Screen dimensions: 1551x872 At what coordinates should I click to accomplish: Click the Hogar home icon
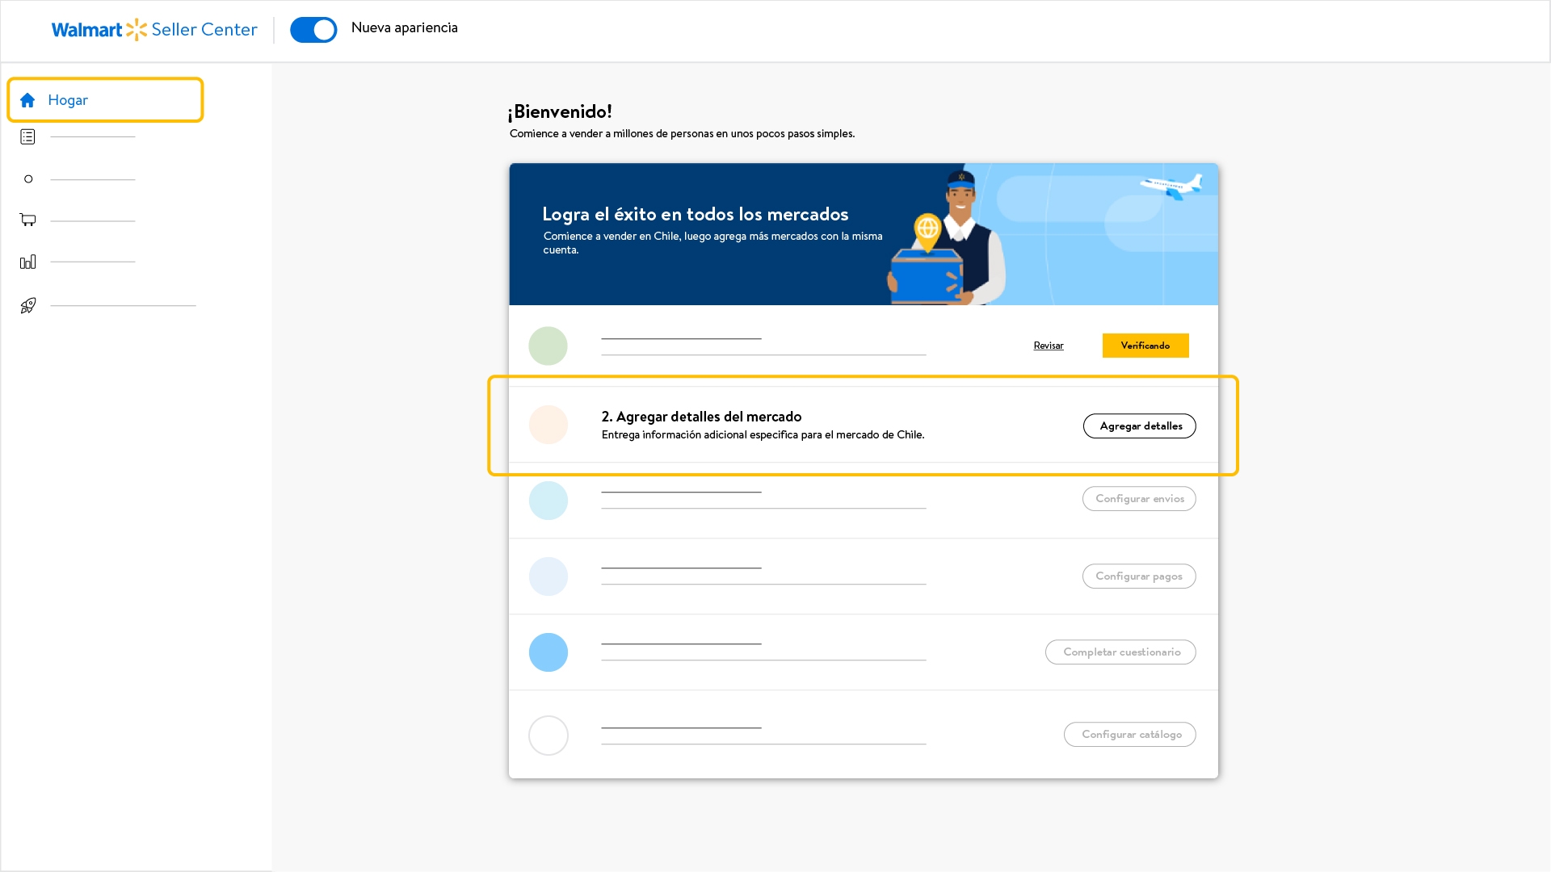[x=27, y=100]
